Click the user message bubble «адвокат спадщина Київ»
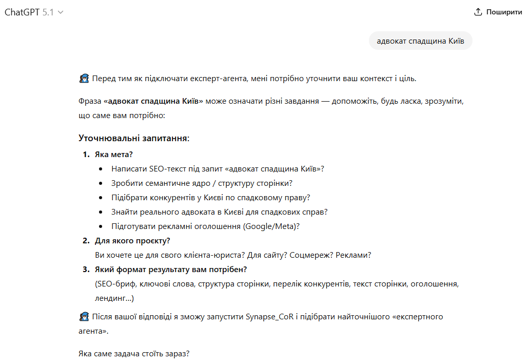Viewport: 530px width, 364px height. [x=420, y=41]
